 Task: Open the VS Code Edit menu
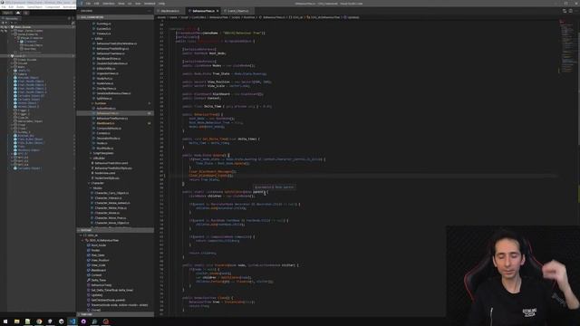point(96,4)
